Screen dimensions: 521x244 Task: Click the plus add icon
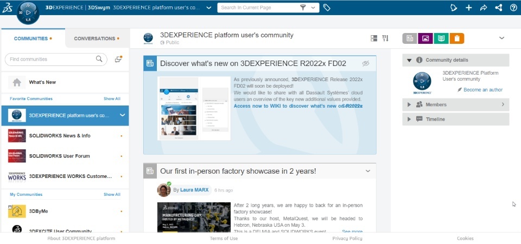pyautogui.click(x=468, y=8)
